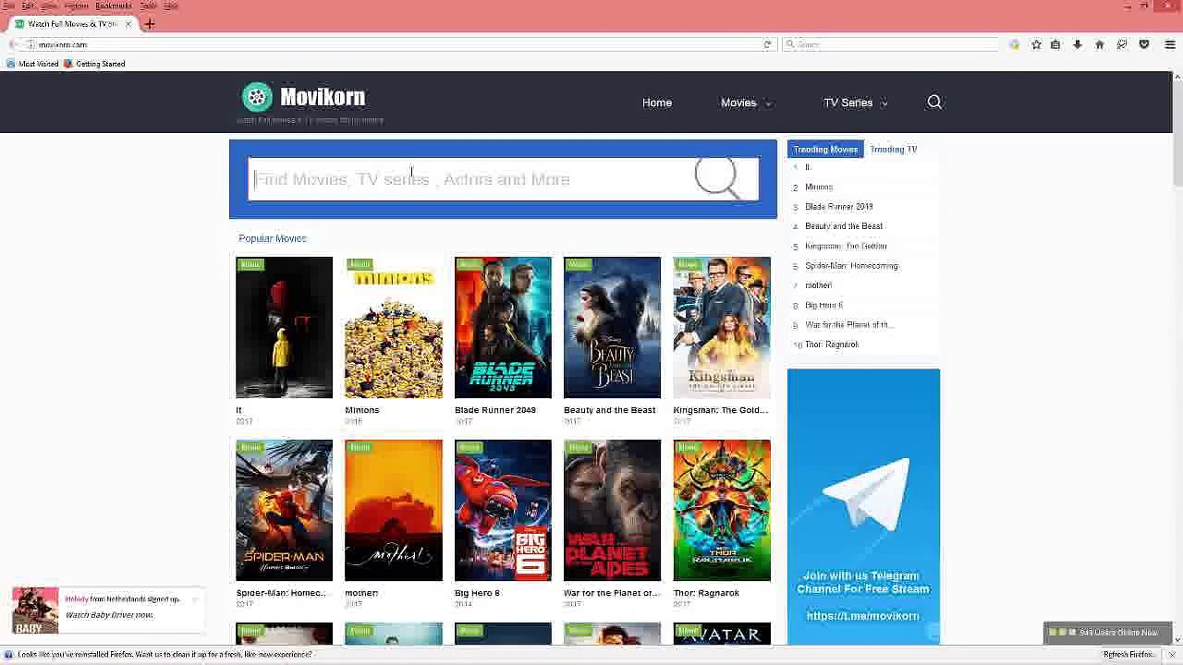Bookmark this page with the star icon
Image resolution: width=1183 pixels, height=665 pixels.
(x=1036, y=44)
